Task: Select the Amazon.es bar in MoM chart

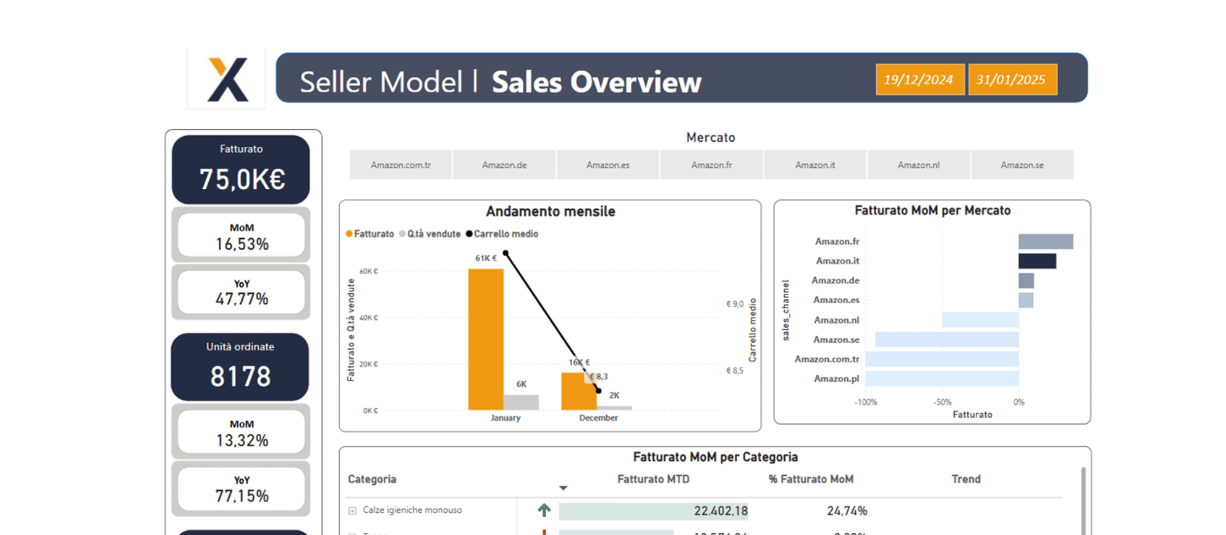Action: (1025, 300)
